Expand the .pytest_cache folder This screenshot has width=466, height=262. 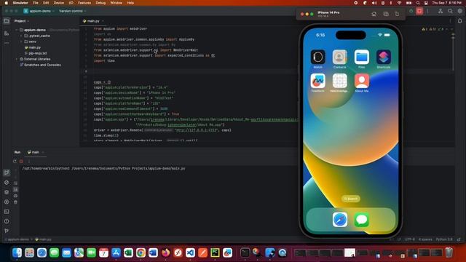click(x=21, y=36)
